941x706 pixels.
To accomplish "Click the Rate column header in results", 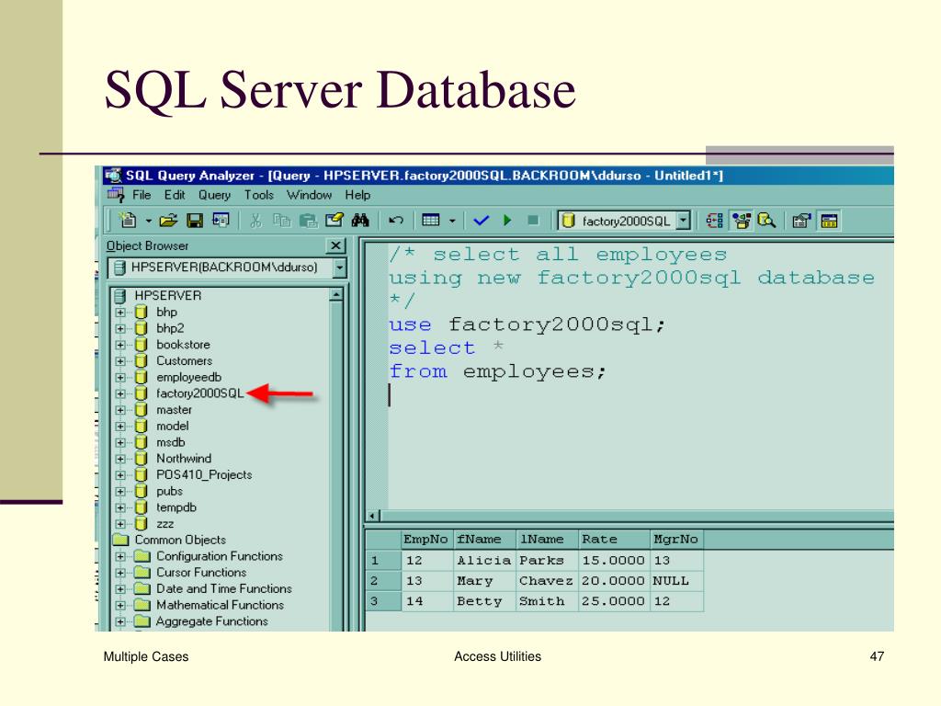I will click(613, 539).
